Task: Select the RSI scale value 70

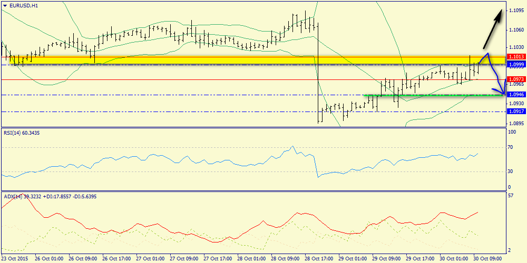Action: pyautogui.click(x=511, y=147)
